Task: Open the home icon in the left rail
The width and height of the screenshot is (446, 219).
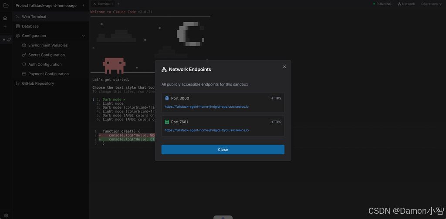Action: 5,18
